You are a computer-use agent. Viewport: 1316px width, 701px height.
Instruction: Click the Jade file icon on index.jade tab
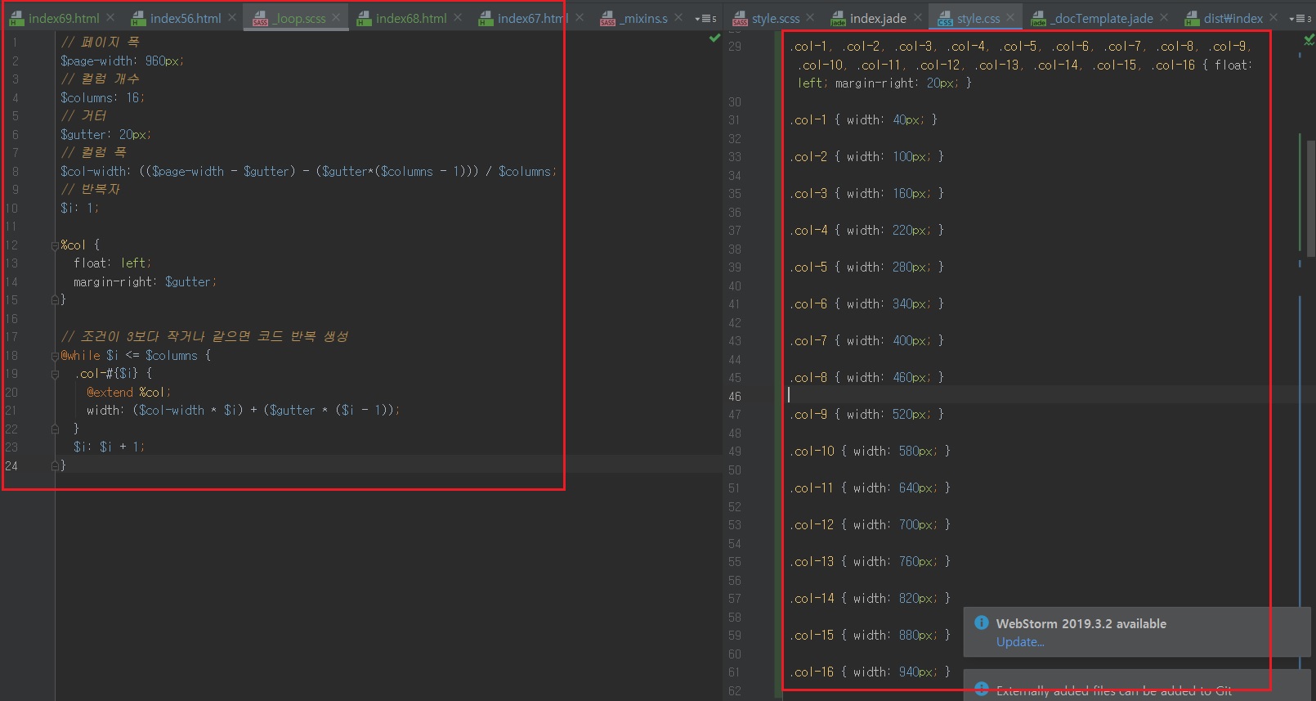(x=838, y=18)
